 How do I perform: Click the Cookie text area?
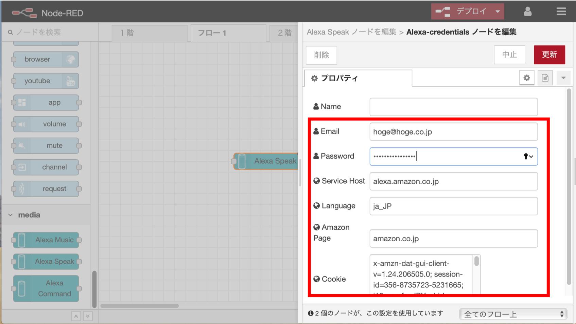pyautogui.click(x=421, y=274)
